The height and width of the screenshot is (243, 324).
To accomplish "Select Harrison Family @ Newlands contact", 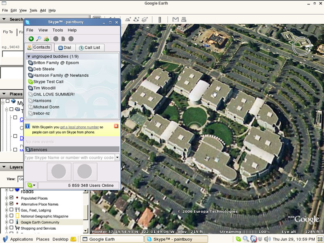I will (61, 75).
